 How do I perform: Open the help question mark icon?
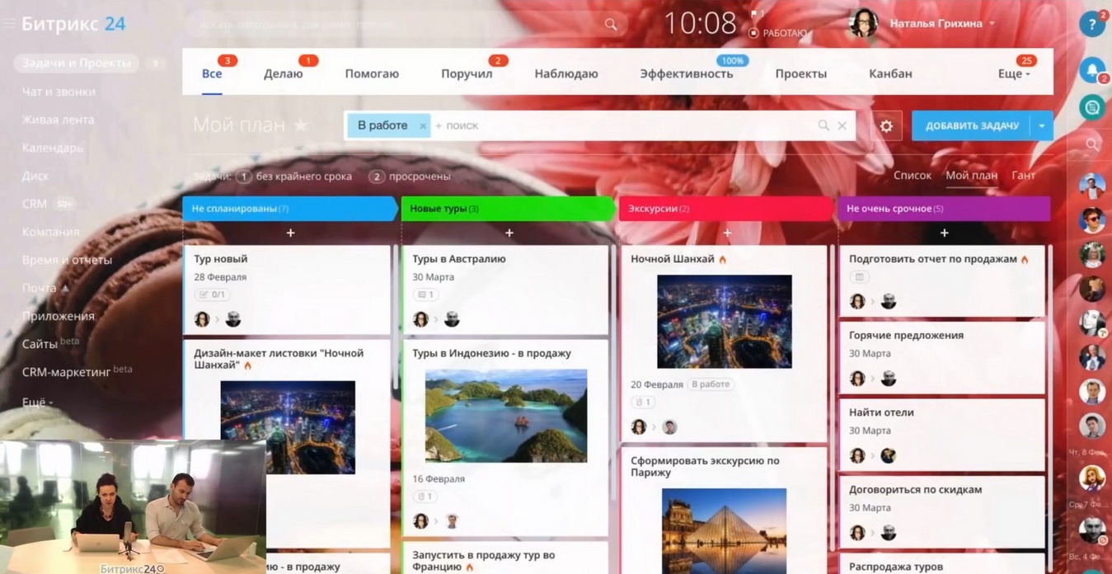point(1092,25)
